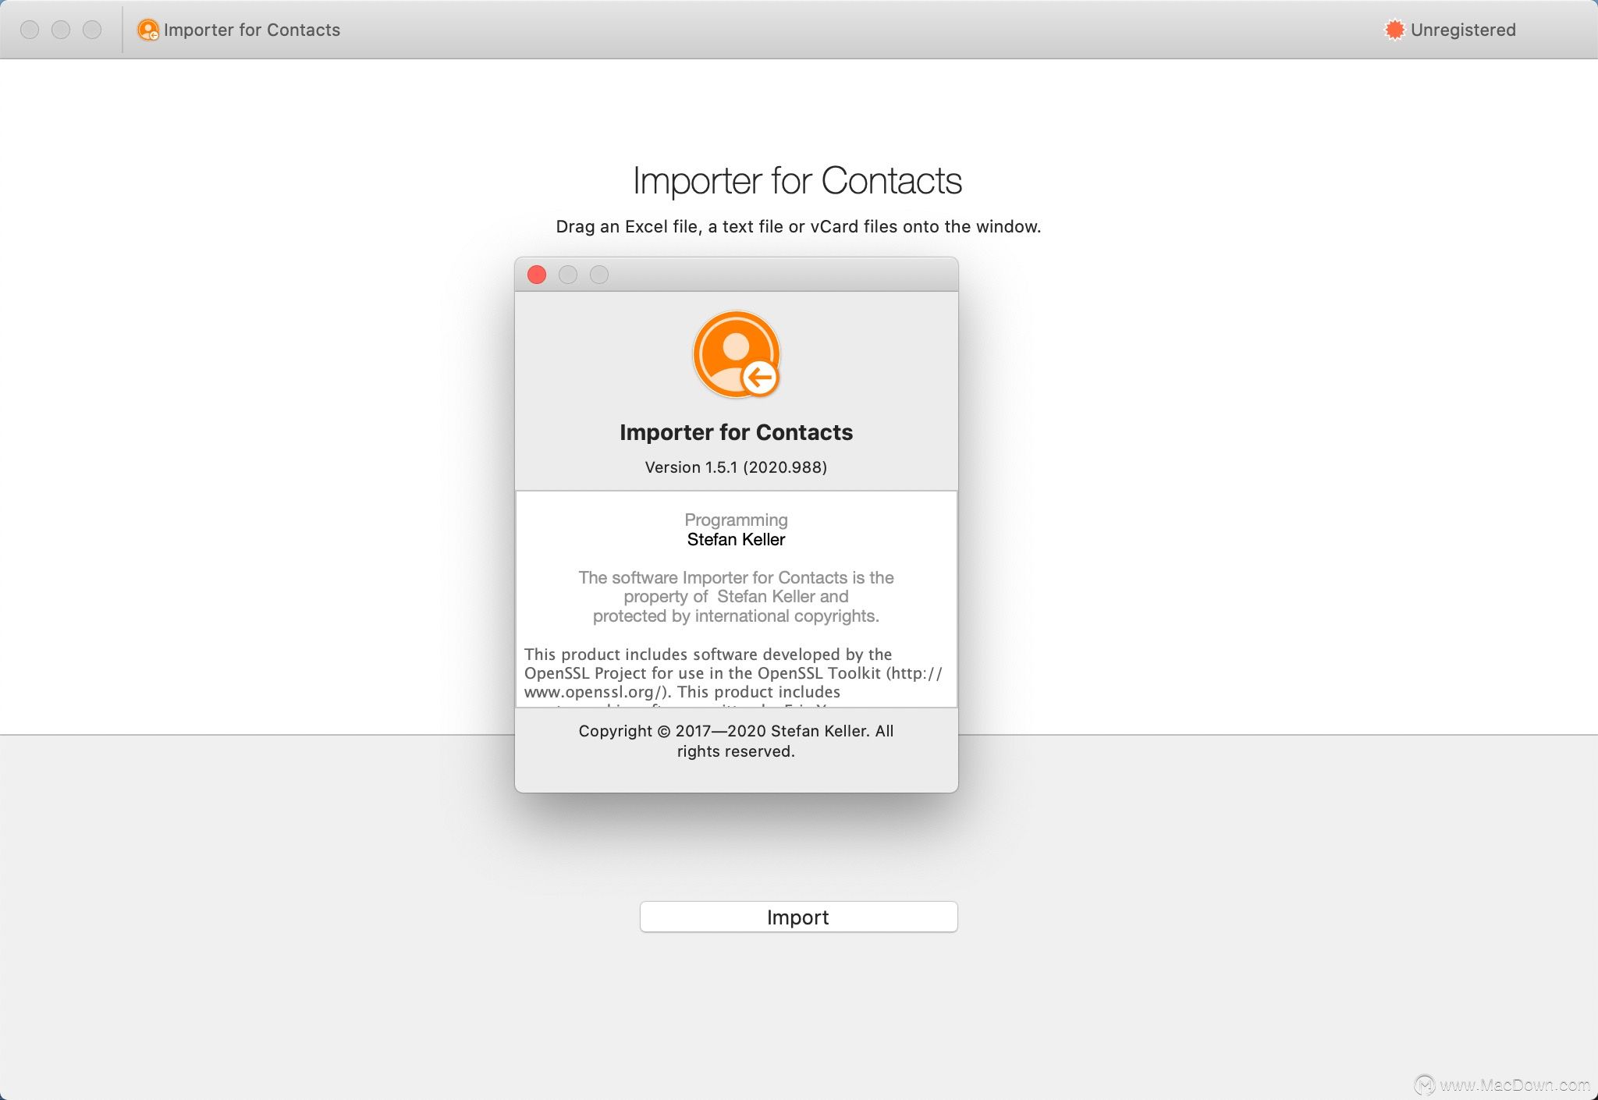Image resolution: width=1598 pixels, height=1100 pixels.
Task: Click main window's close button
Action: pyautogui.click(x=30, y=30)
